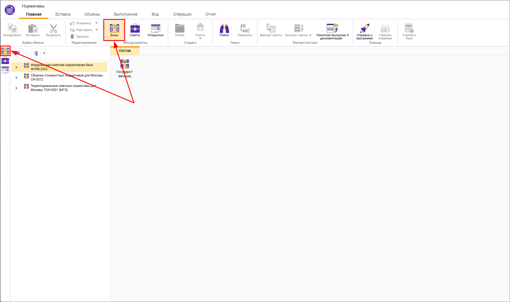Select the sidebar open documents icon

(5, 70)
